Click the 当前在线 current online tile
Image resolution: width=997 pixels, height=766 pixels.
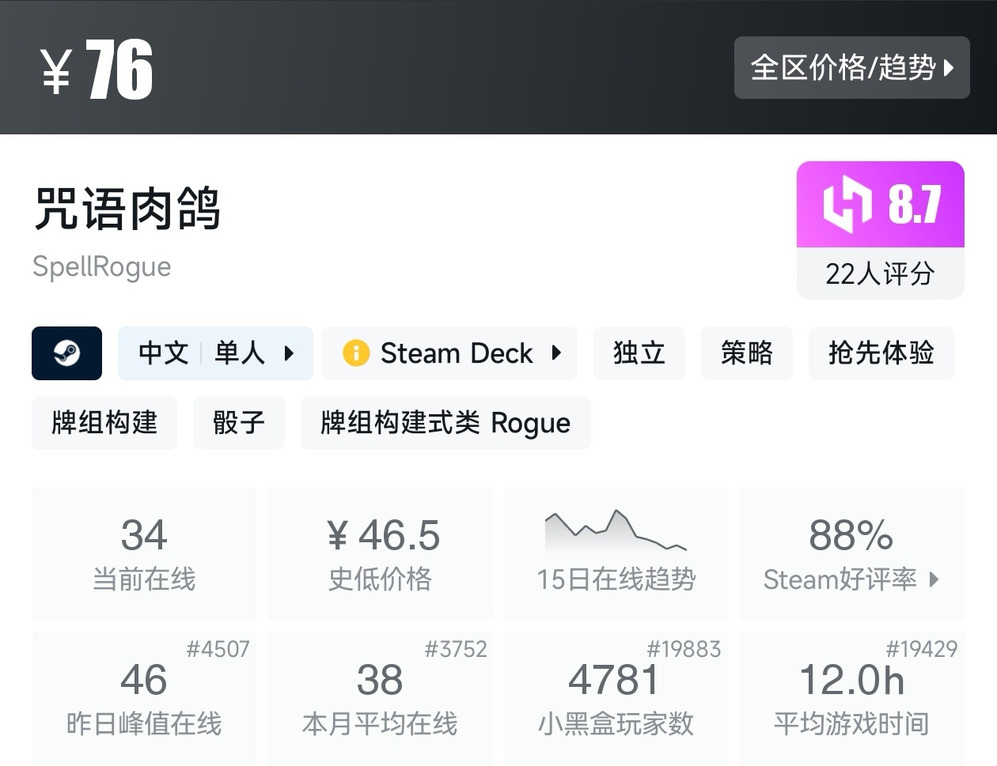click(144, 552)
